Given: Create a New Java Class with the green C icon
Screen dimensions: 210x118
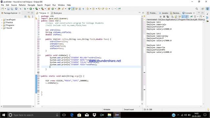Looking at the screenshot, I should click(x=52, y=9).
